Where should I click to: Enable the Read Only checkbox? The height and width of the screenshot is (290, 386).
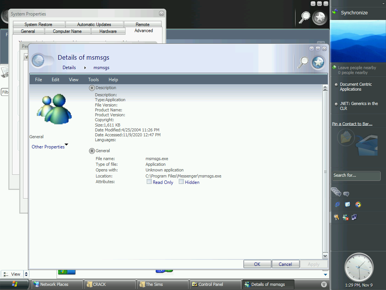tap(149, 182)
